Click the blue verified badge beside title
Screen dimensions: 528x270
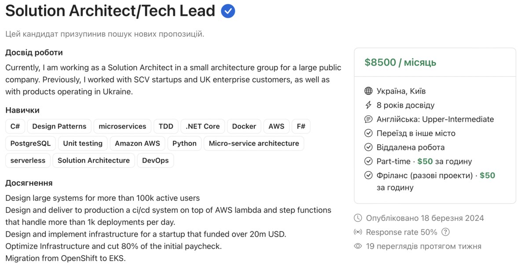[x=228, y=11]
